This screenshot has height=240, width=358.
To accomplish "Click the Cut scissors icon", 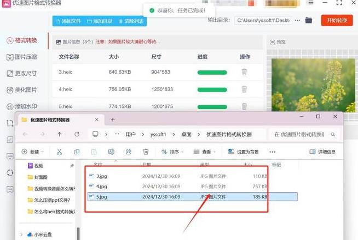I will 59,152.
